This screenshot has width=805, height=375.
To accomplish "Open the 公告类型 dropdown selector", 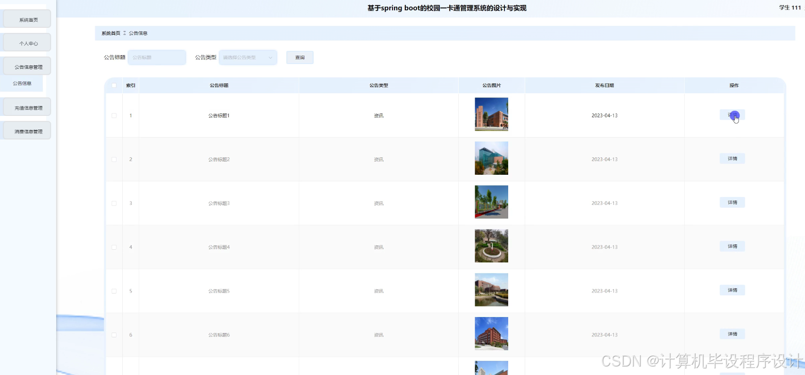I will pos(248,57).
